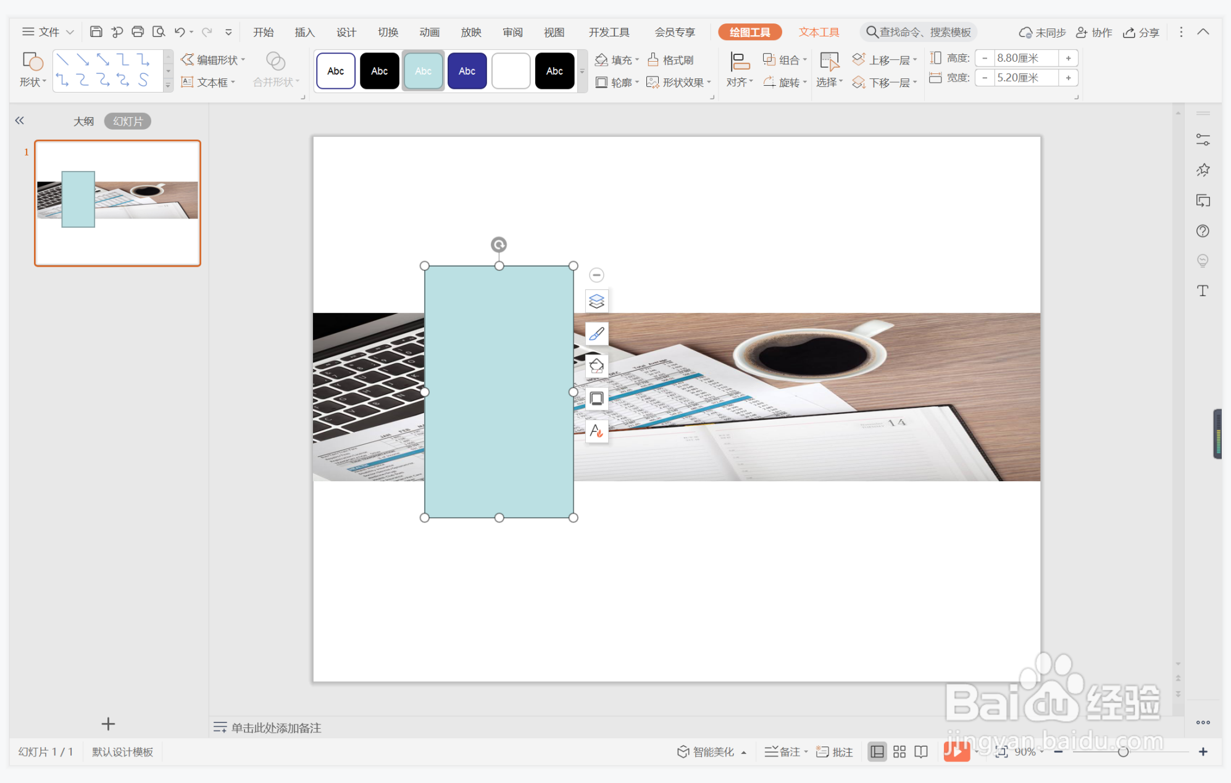Click the 分享 share button

point(1141,32)
